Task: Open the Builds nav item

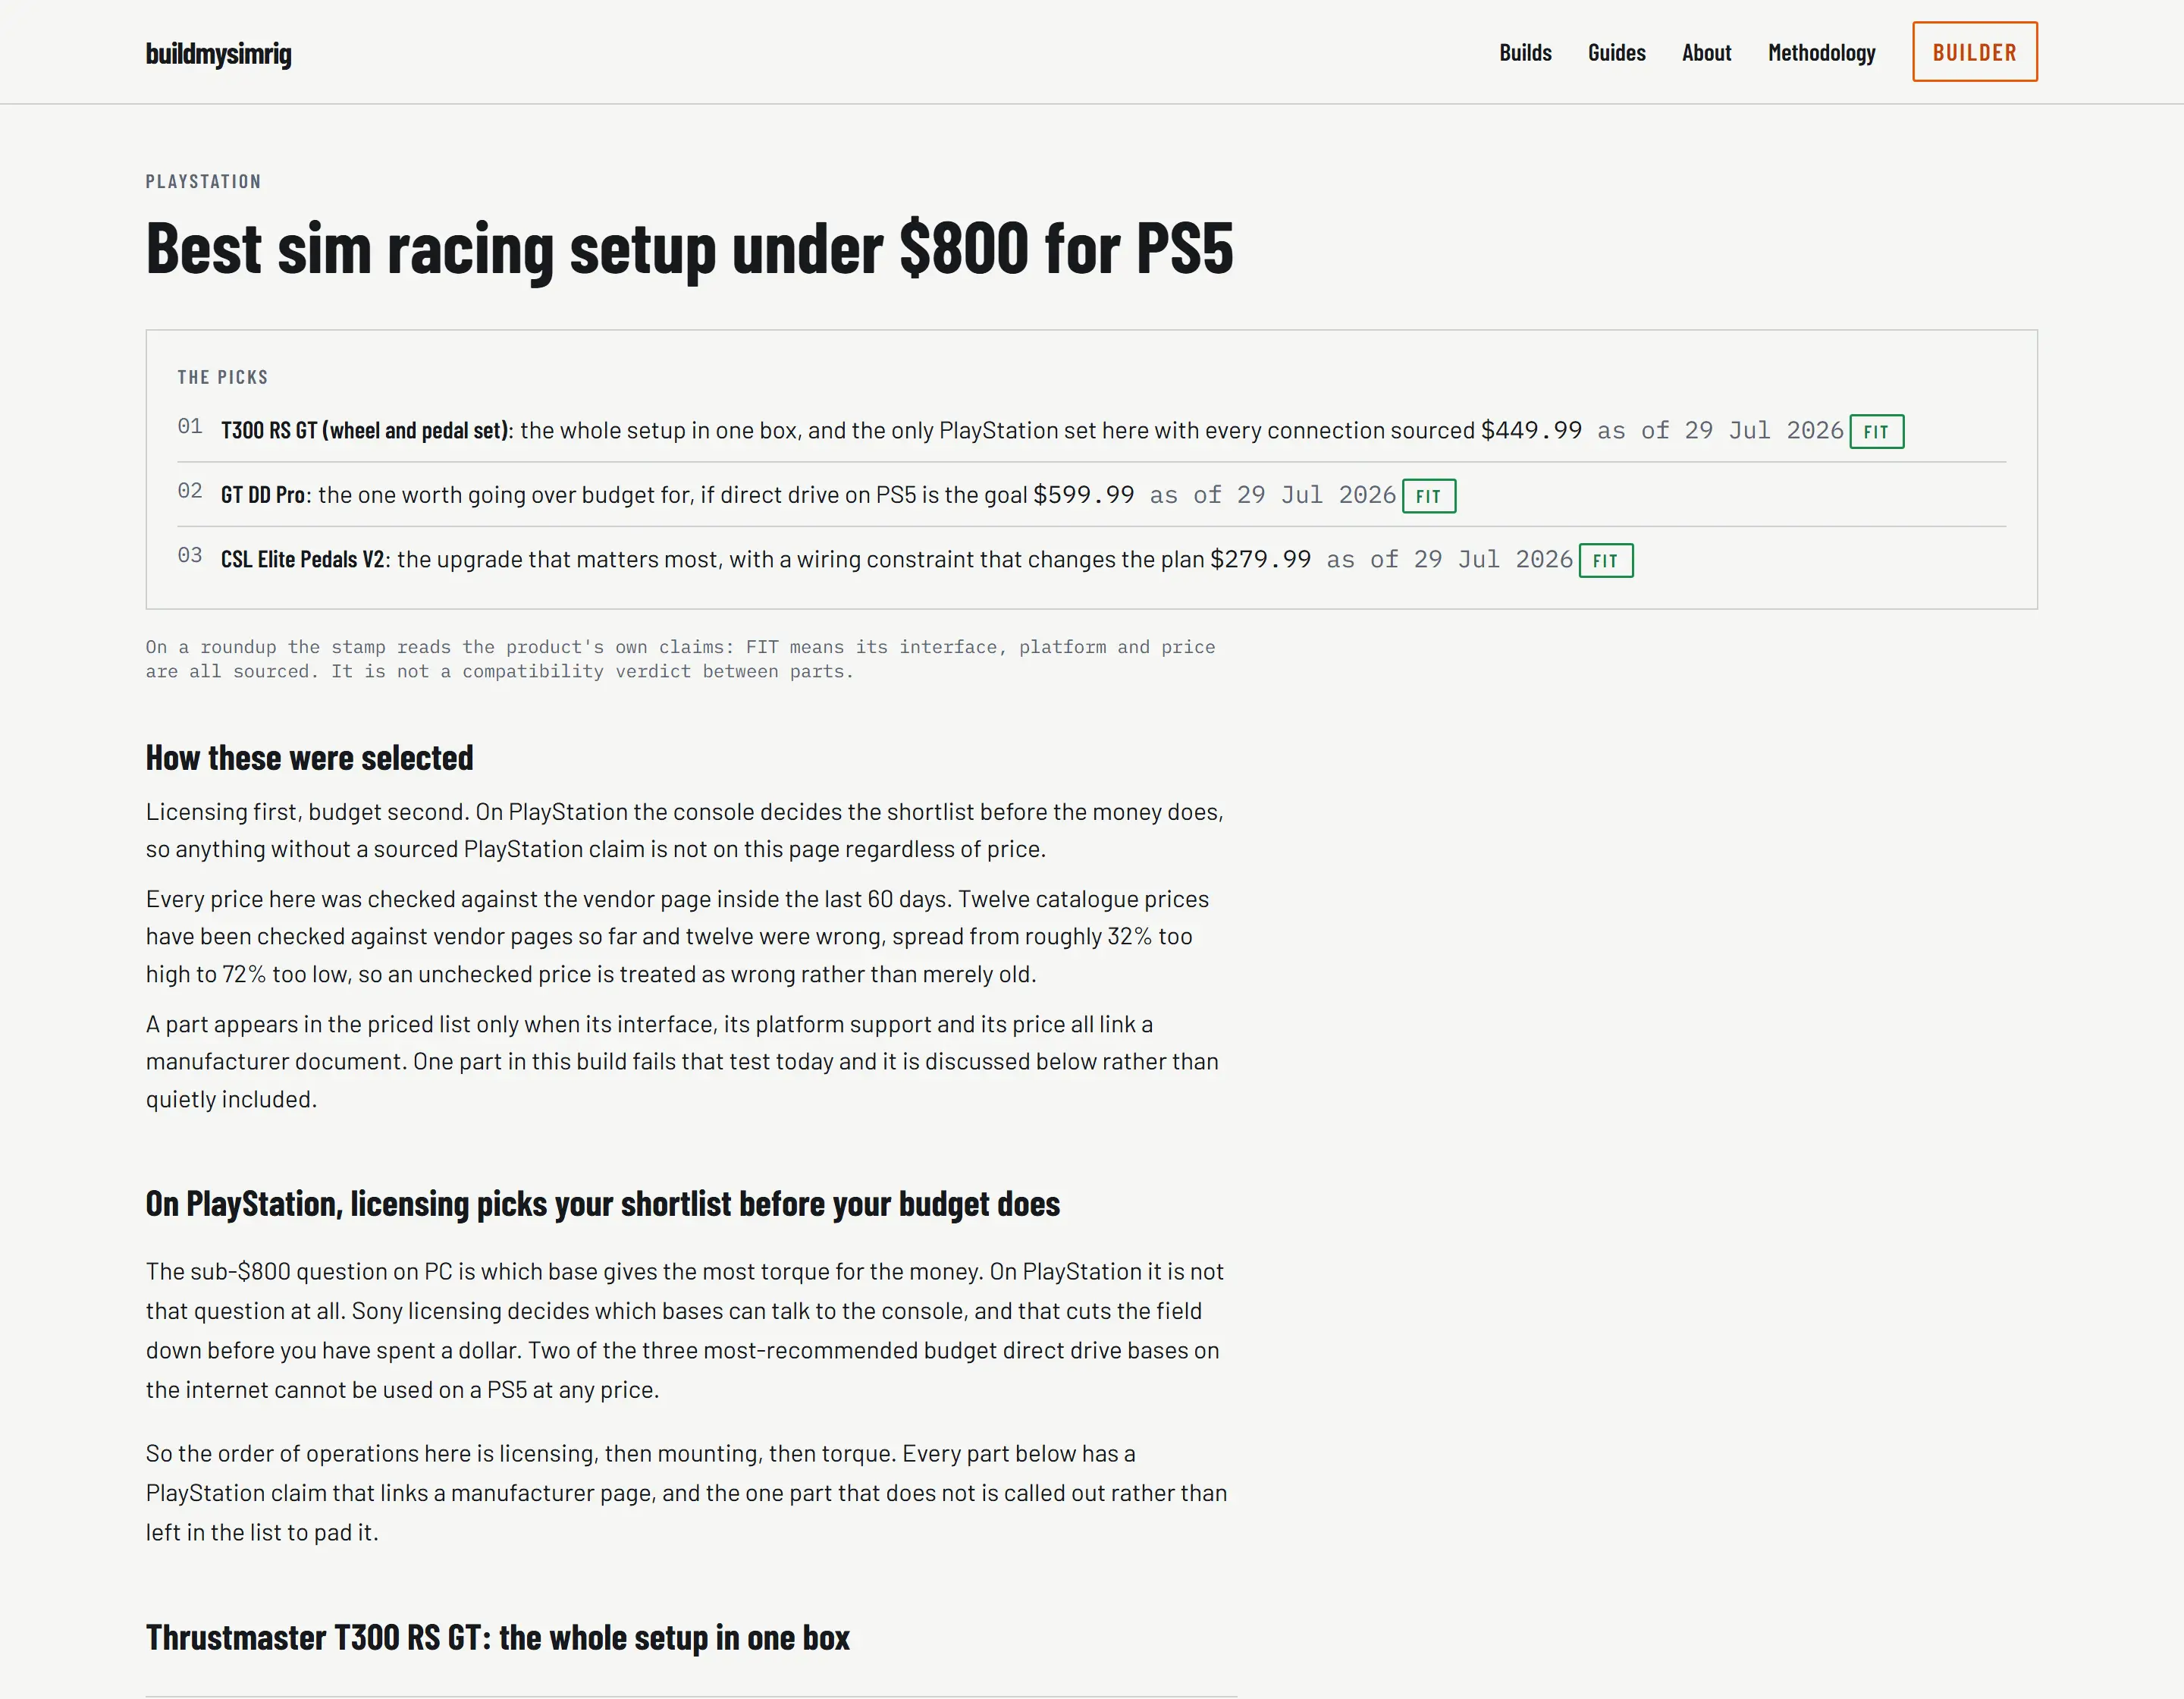Action: coord(1525,53)
